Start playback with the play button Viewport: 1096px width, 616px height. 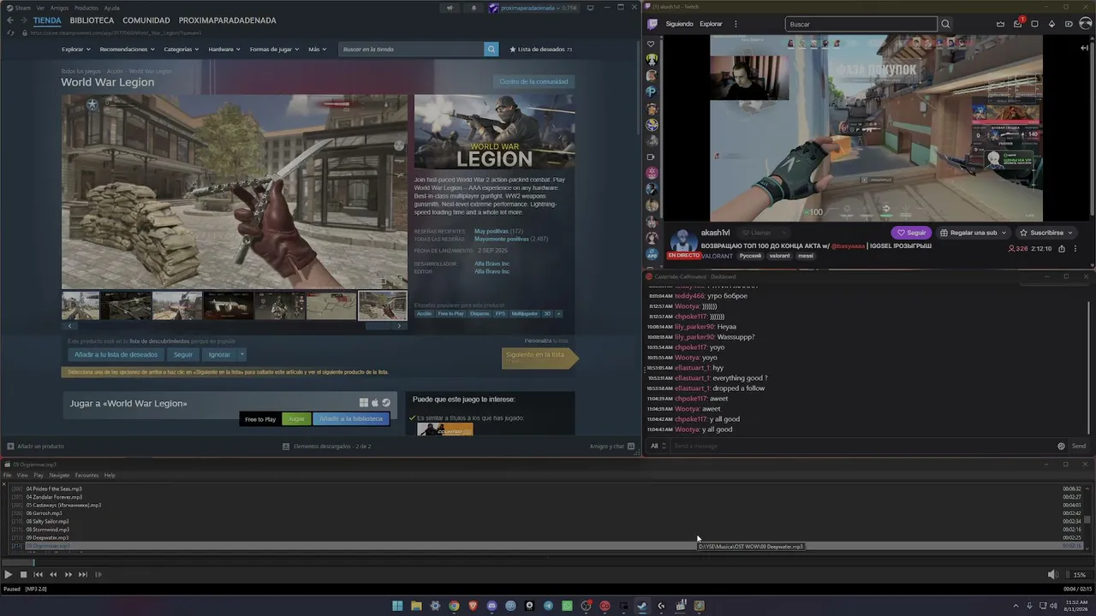[x=8, y=575]
